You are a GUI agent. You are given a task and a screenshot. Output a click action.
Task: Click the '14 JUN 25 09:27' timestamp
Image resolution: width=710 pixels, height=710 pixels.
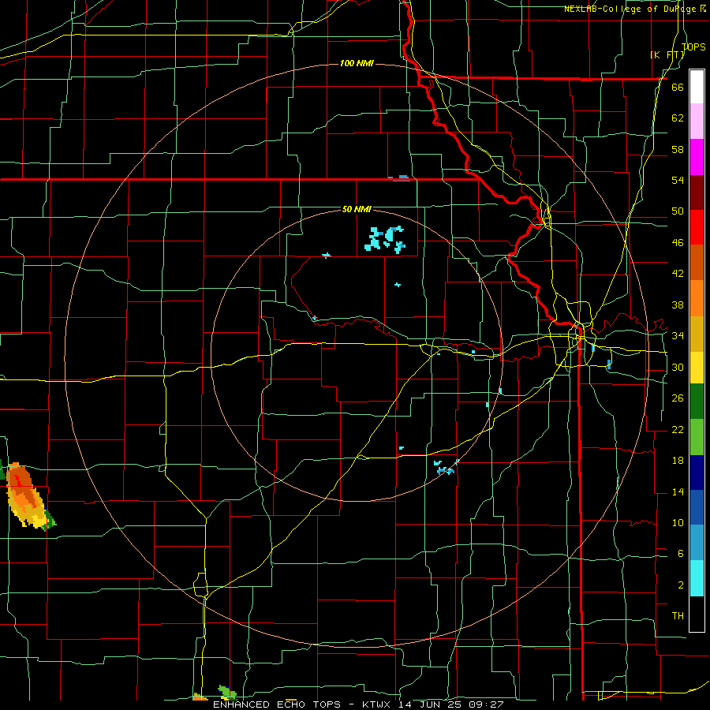pyautogui.click(x=451, y=704)
